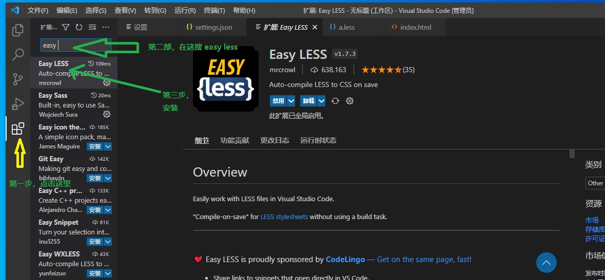Switch to the settings.json tab
The width and height of the screenshot is (605, 280).
[213, 27]
